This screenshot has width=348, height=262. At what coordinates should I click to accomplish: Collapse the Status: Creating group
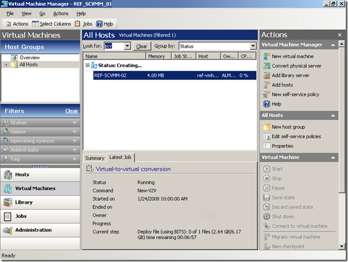[88, 65]
